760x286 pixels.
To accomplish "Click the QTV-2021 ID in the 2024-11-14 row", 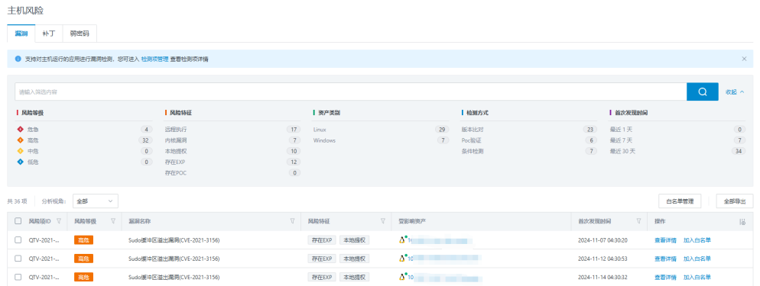I will [x=44, y=278].
